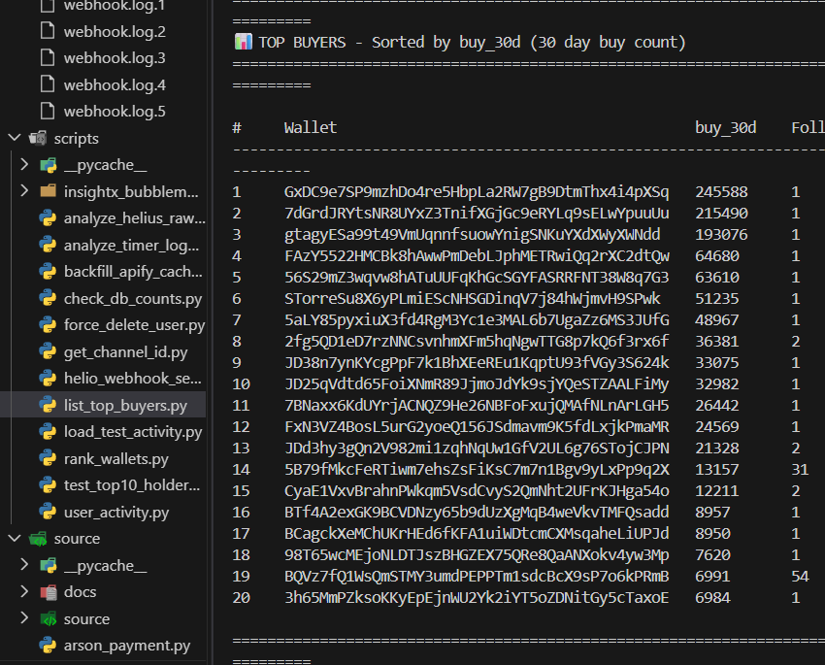Click Python icon of user_activity.py

tap(48, 512)
